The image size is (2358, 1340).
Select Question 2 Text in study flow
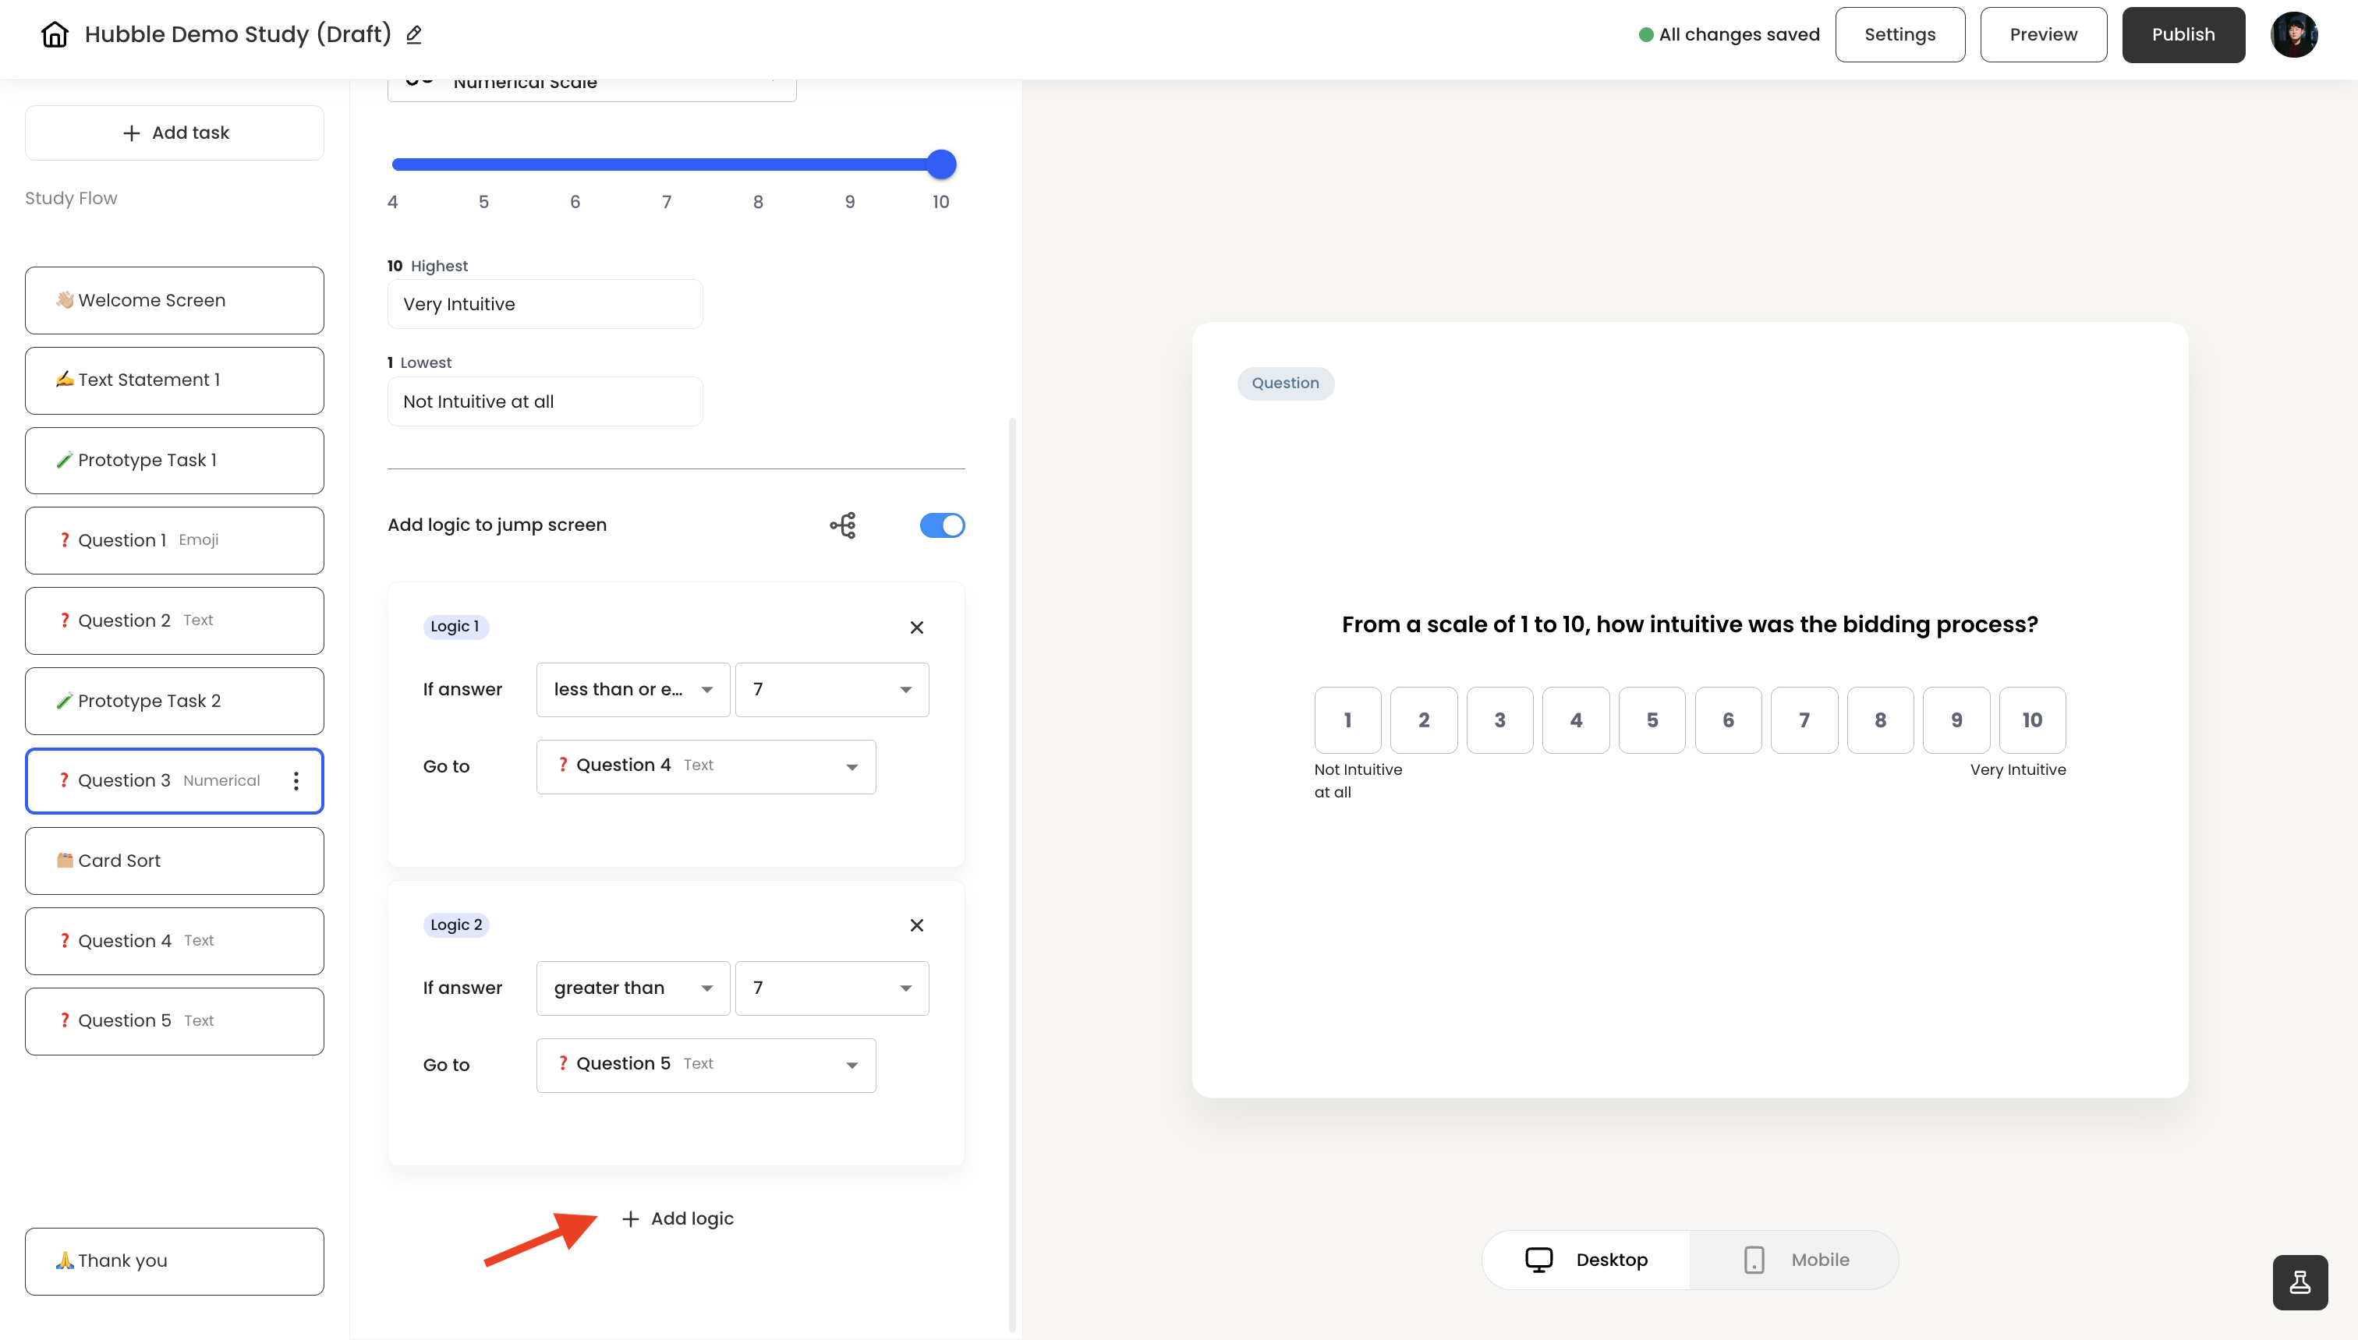click(x=175, y=621)
